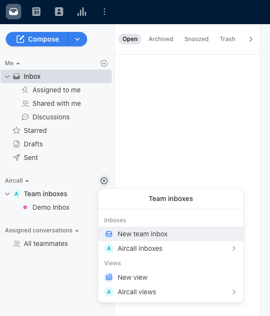This screenshot has width=270, height=316.
Task: Switch to the Snoozed tab
Action: click(x=196, y=39)
